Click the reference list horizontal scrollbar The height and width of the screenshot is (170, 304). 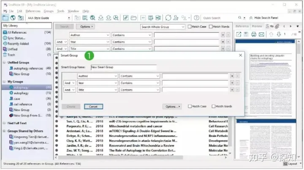tap(120, 158)
